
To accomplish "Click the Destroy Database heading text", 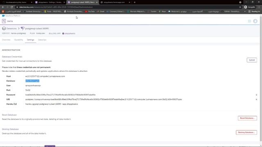I will coord(10,129).
